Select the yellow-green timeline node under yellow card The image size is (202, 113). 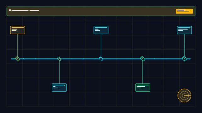click(x=18, y=59)
